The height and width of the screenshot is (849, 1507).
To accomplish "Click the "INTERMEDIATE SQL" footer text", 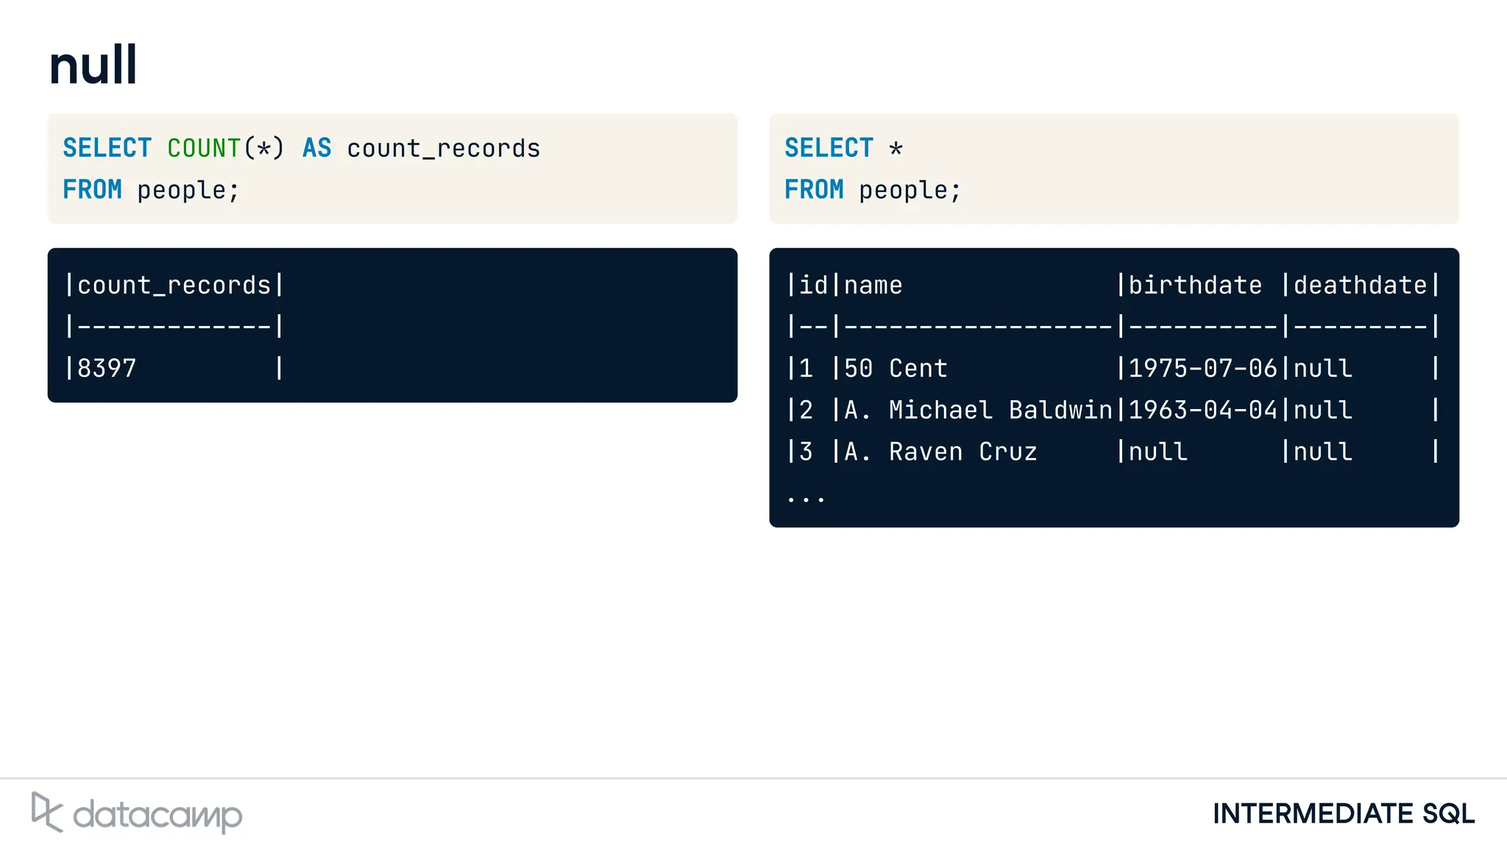I will [x=1343, y=814].
